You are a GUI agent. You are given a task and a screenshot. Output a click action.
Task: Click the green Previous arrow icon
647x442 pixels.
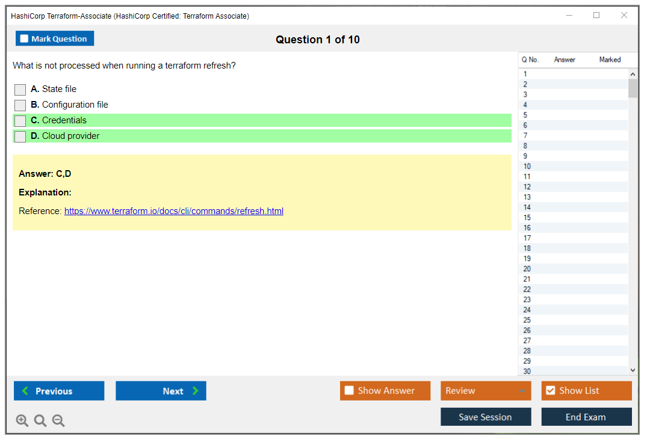click(25, 391)
